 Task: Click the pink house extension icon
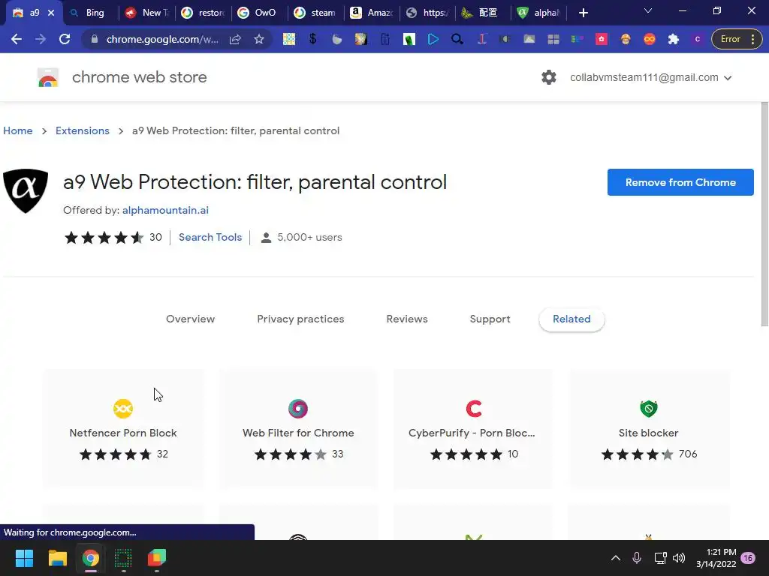pyautogui.click(x=602, y=39)
